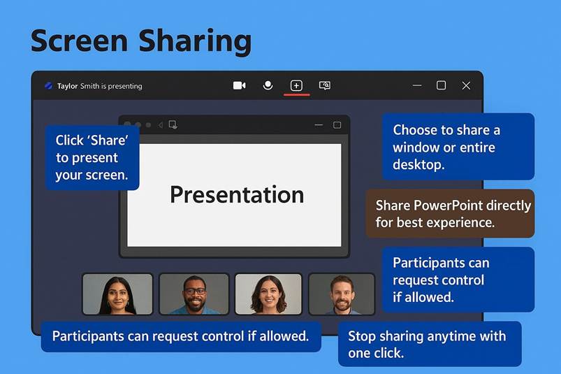Image resolution: width=561 pixels, height=374 pixels.
Task: Click the 'Stop sharing anytime' callout
Action: pos(429,344)
